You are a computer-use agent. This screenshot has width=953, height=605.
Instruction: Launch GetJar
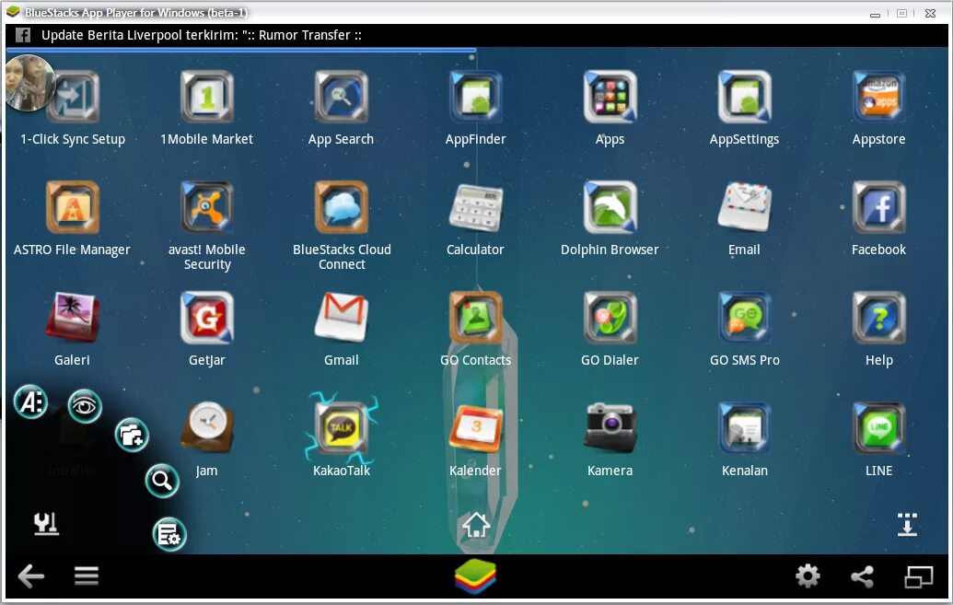[x=207, y=318]
